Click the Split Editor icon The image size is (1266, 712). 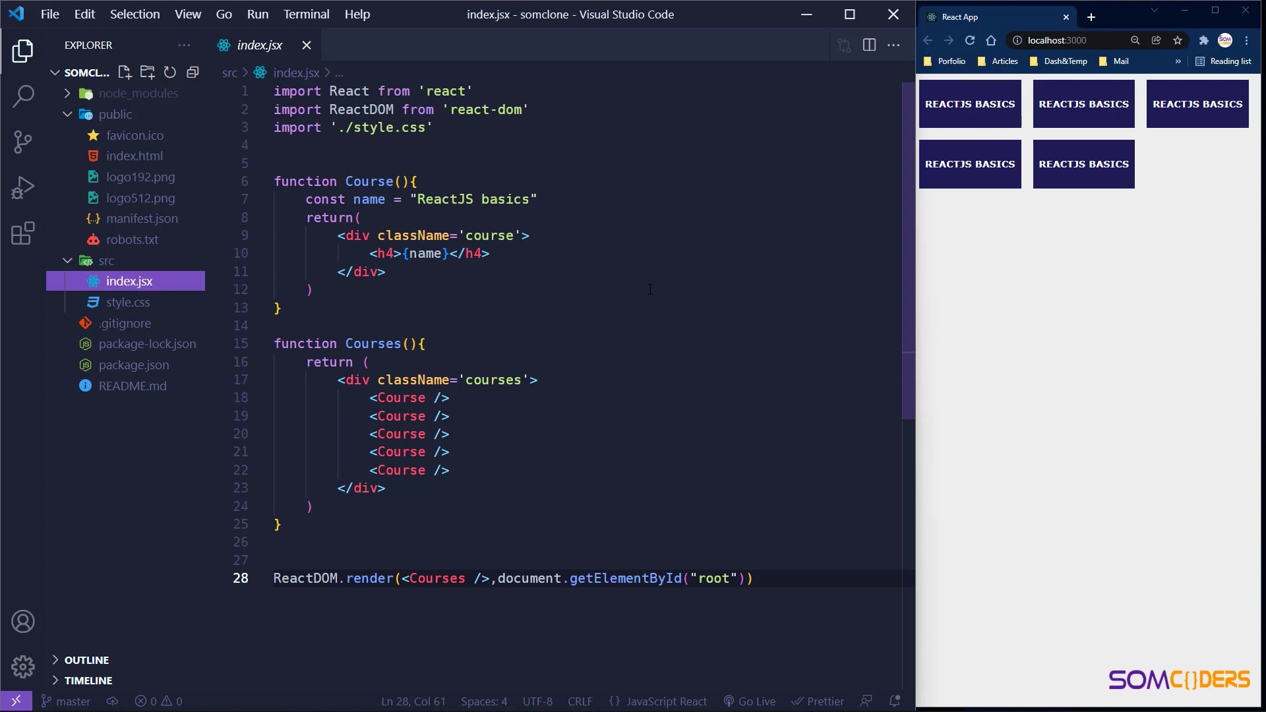(869, 45)
